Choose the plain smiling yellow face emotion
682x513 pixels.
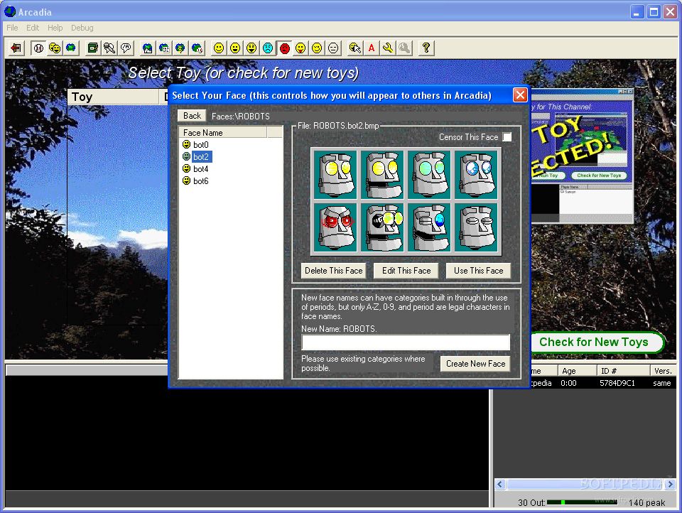click(x=219, y=48)
